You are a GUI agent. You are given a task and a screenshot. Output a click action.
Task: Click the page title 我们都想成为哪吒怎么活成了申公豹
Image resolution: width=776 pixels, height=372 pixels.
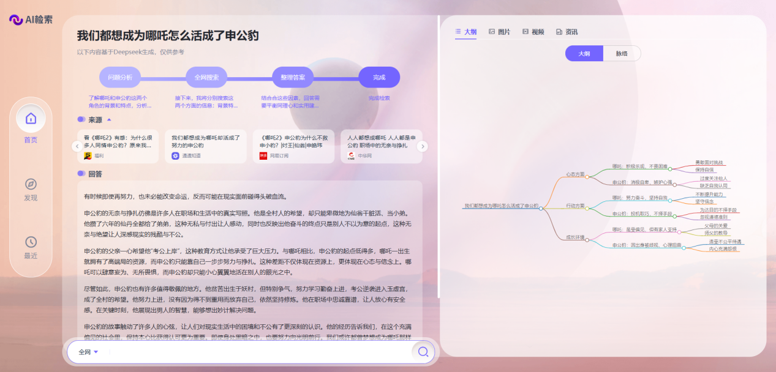[x=168, y=35]
